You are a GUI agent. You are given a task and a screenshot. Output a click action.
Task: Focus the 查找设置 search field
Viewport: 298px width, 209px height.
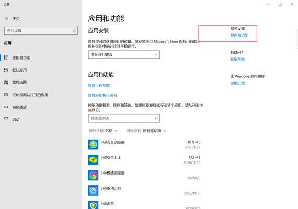[41, 31]
